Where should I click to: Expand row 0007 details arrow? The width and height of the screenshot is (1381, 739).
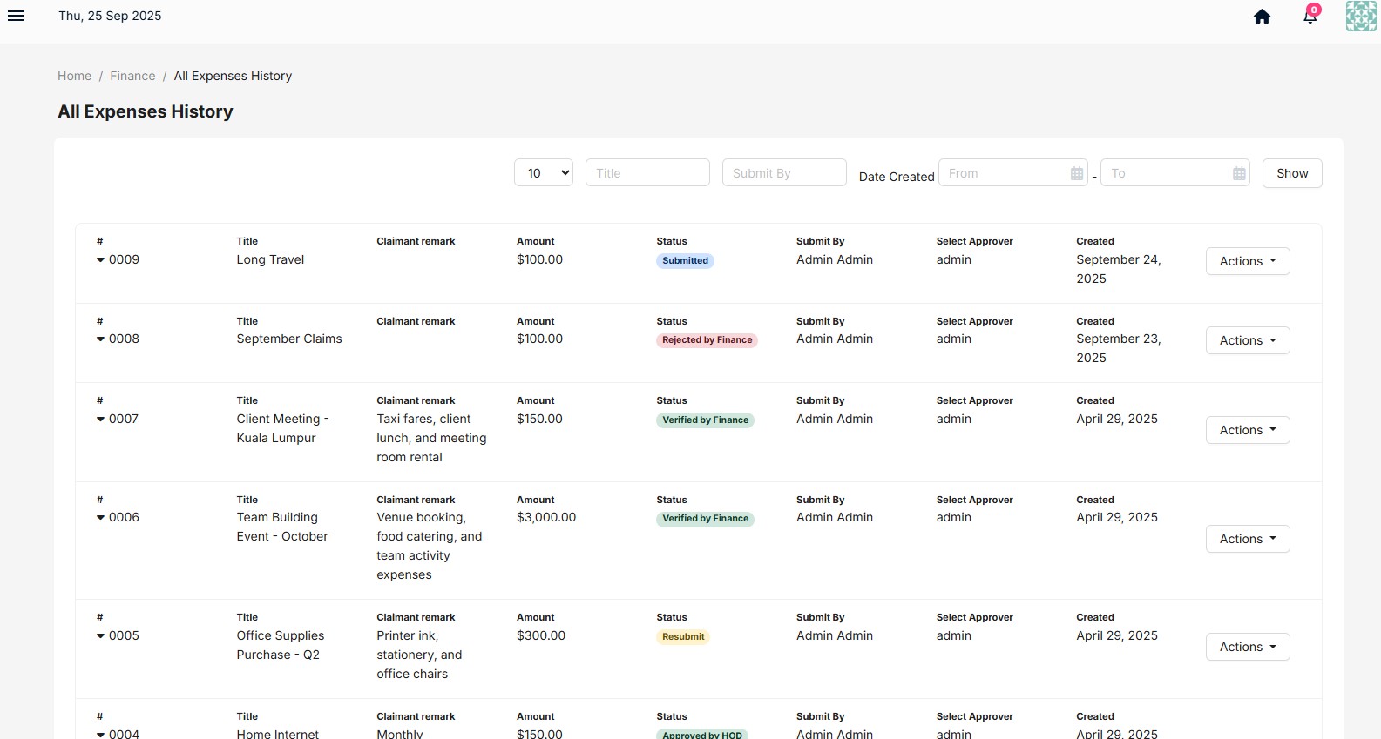100,420
